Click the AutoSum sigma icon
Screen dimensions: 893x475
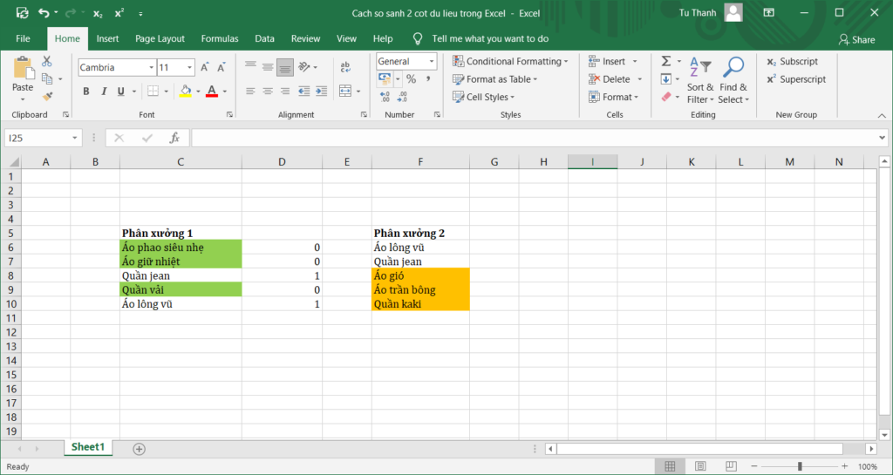click(x=666, y=61)
